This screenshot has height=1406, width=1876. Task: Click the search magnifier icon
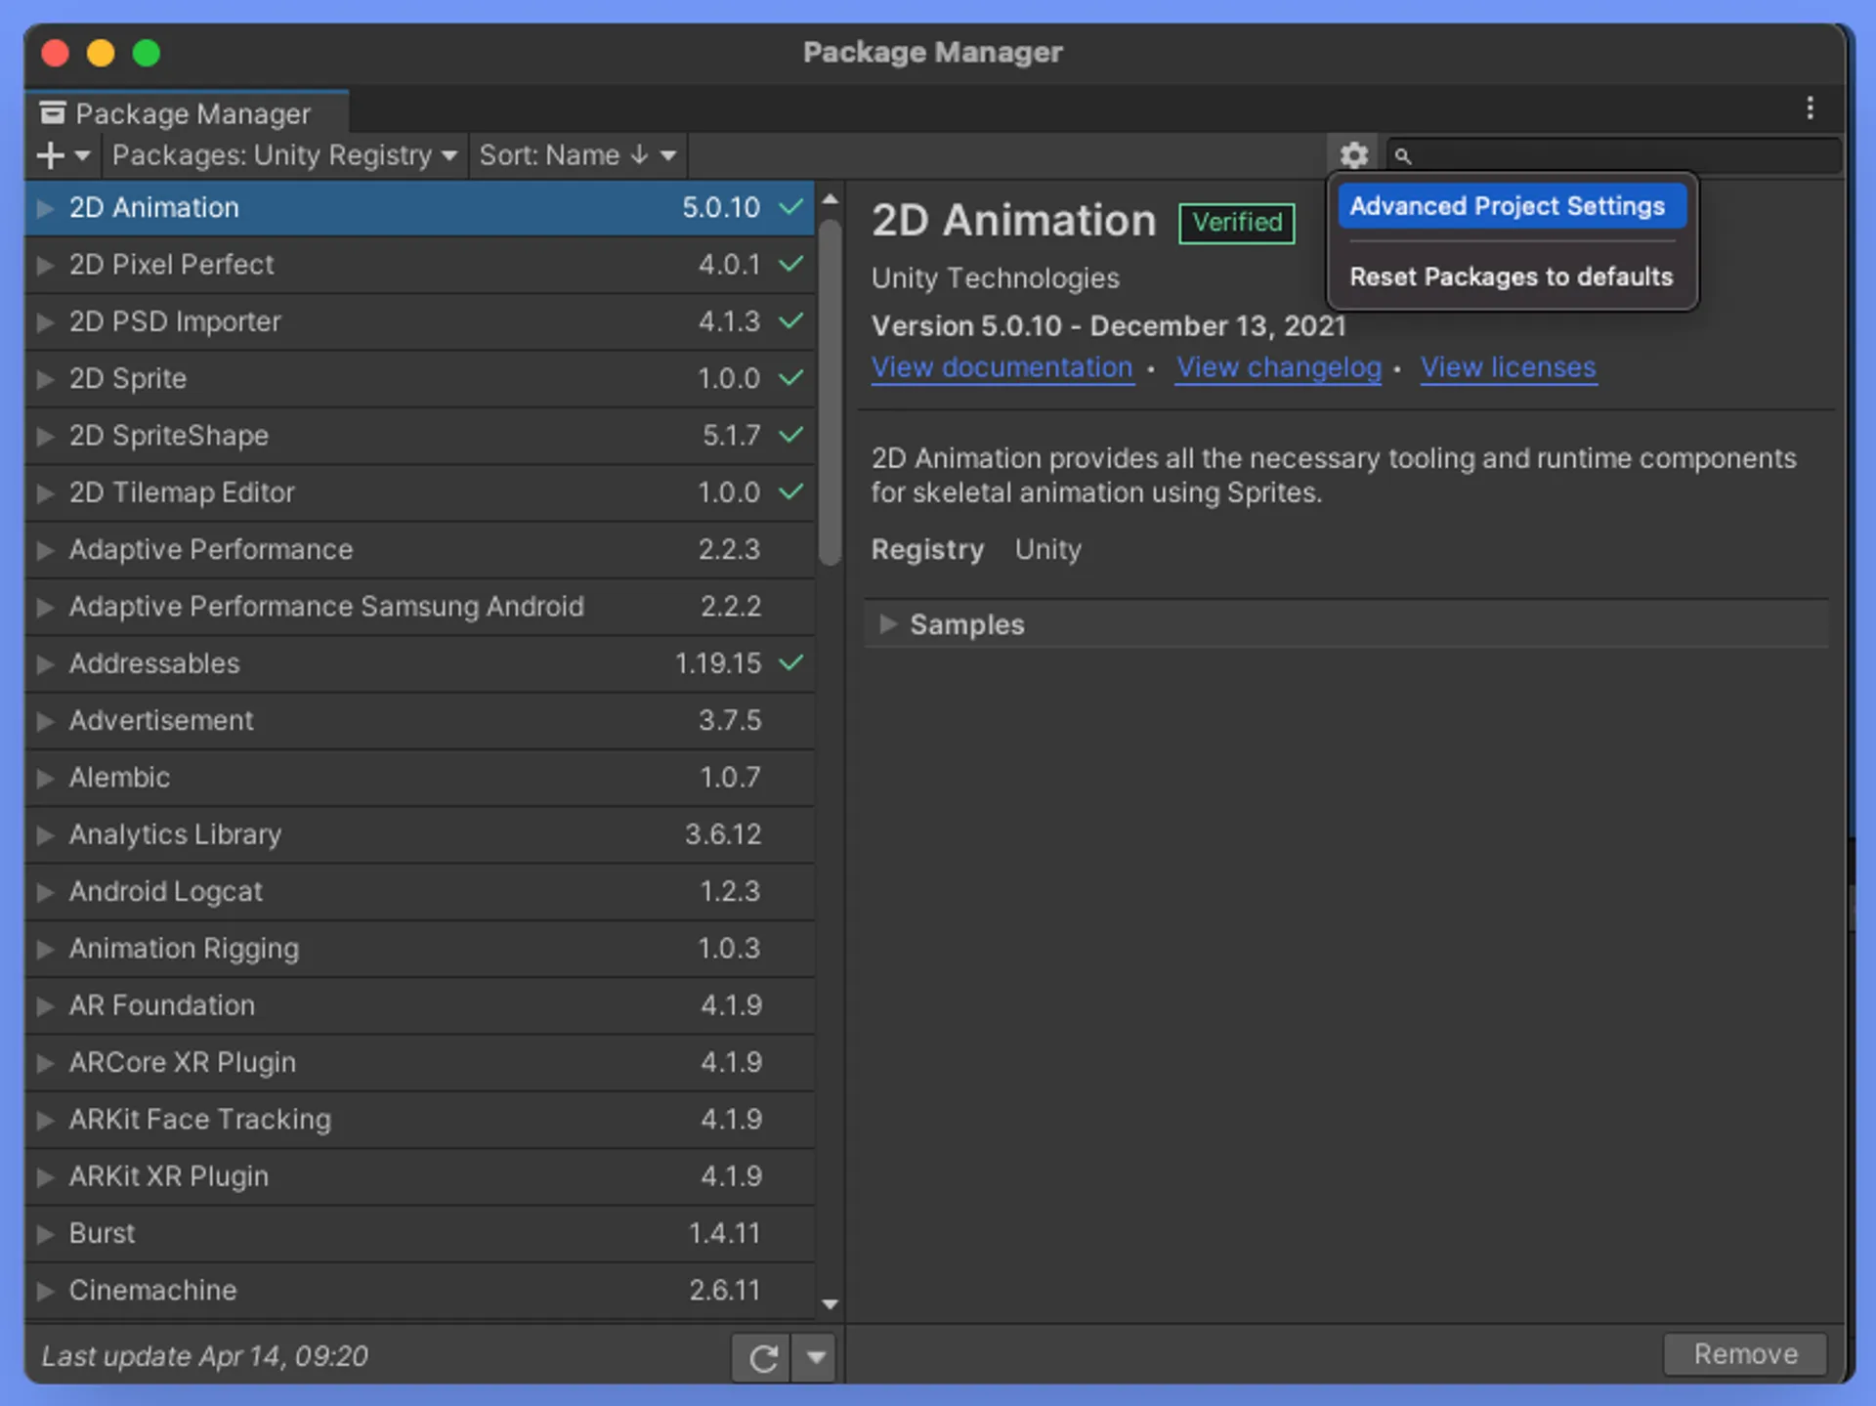point(1403,155)
